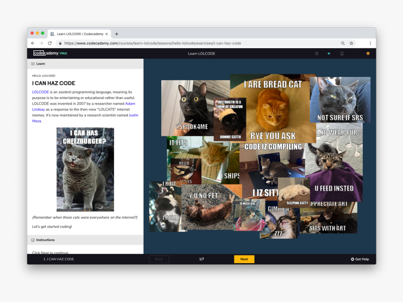
Task: Follow the Justin Meza link
Action: 134,115
